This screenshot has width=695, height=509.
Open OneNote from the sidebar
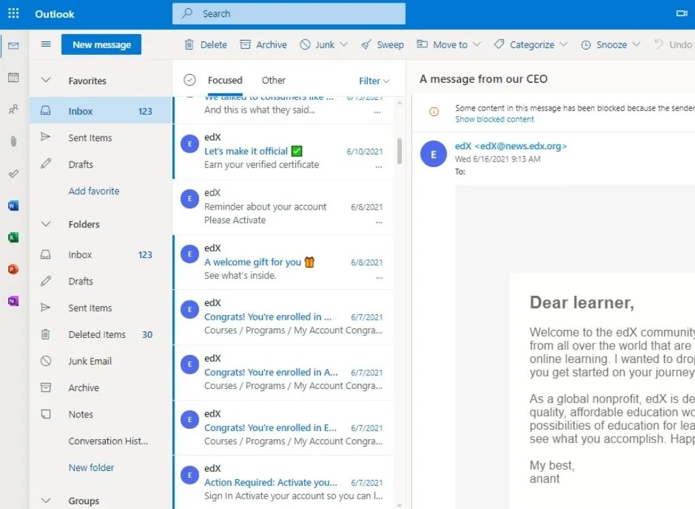click(x=13, y=301)
